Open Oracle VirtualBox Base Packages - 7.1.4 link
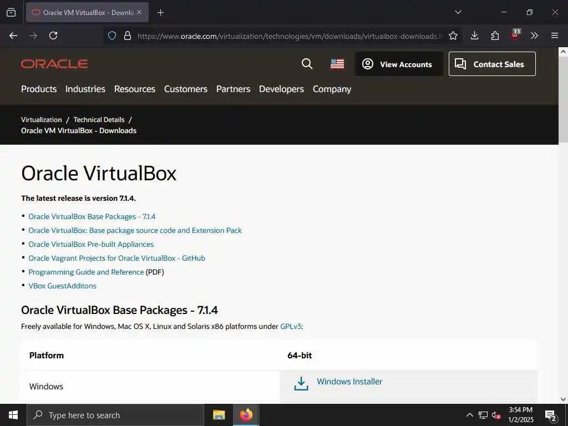This screenshot has height=426, width=568. pos(92,217)
